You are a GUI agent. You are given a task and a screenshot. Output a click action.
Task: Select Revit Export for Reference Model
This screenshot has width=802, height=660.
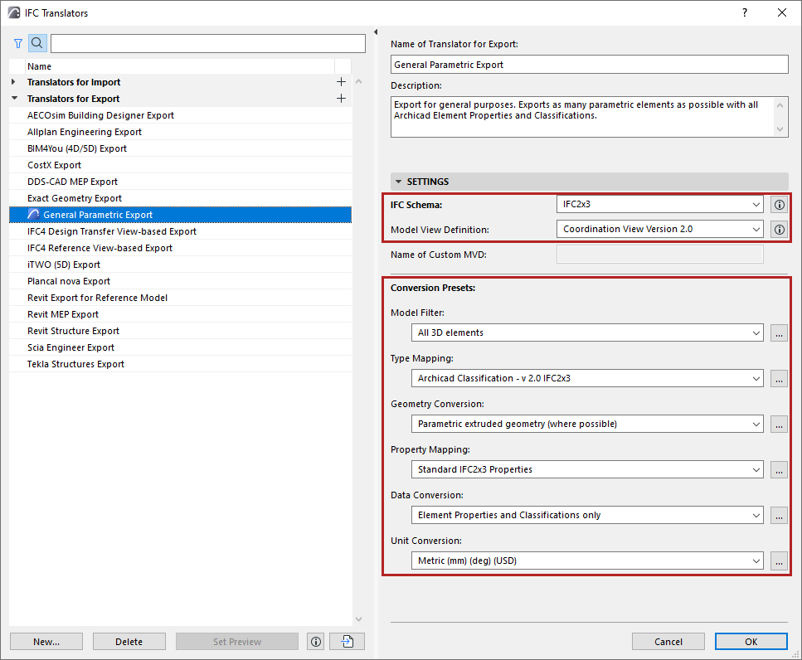[x=180, y=298]
